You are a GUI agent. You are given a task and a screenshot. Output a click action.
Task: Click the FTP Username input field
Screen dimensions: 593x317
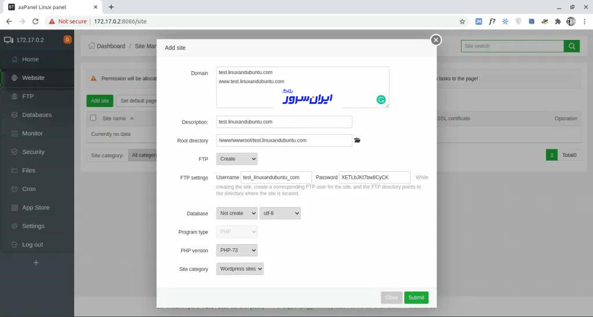(276, 177)
